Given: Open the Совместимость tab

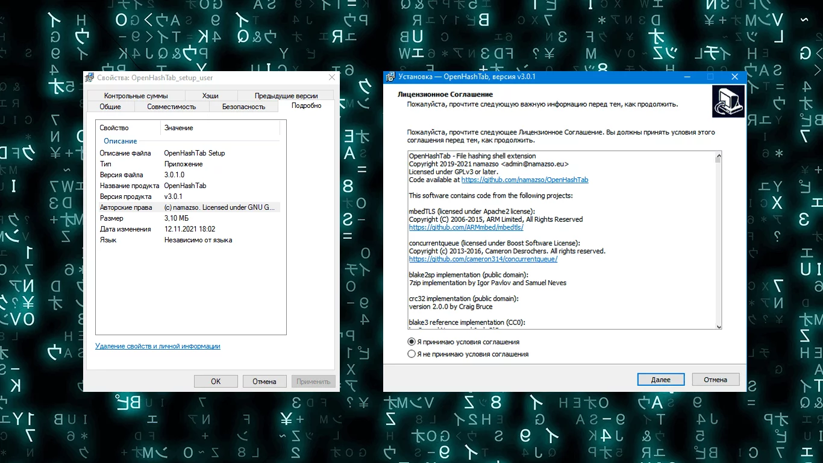Looking at the screenshot, I should [172, 107].
